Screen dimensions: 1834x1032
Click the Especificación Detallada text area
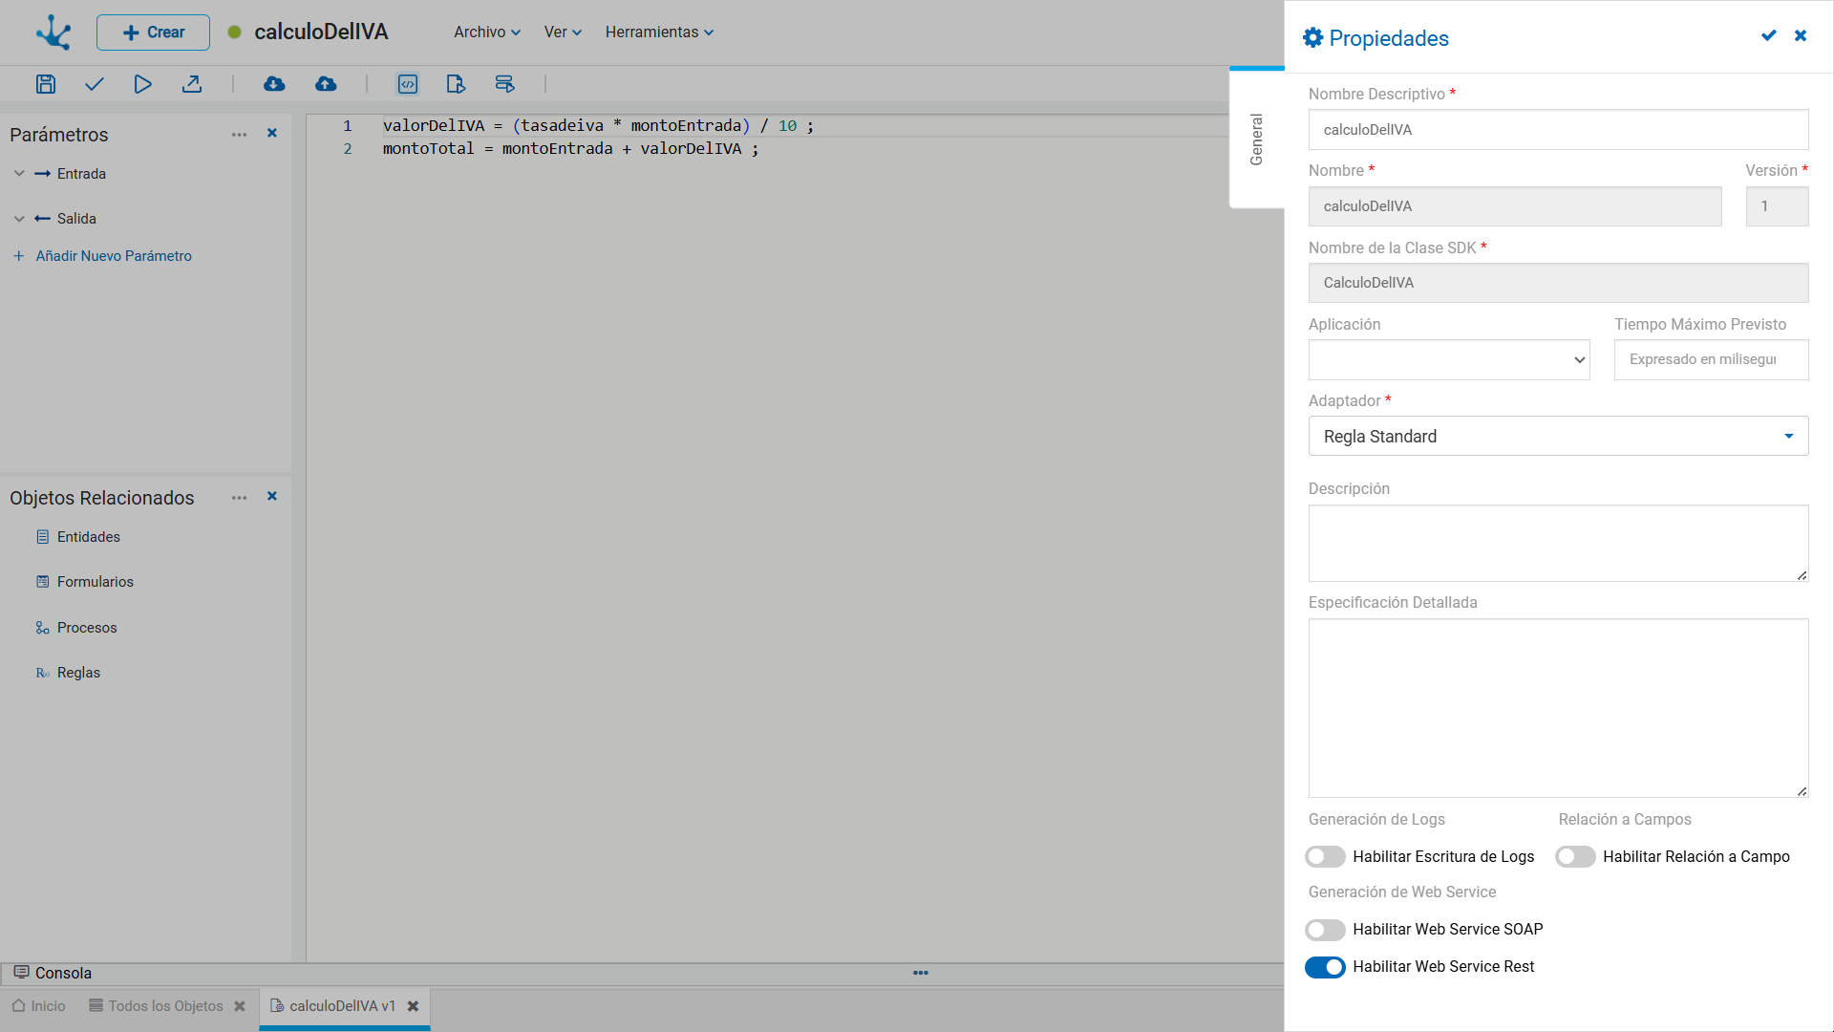[1558, 708]
